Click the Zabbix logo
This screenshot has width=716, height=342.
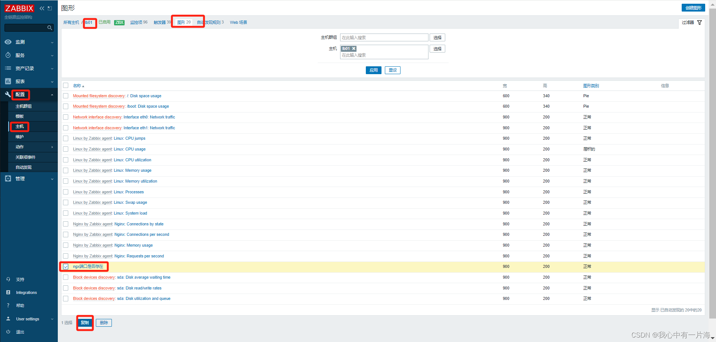point(19,8)
